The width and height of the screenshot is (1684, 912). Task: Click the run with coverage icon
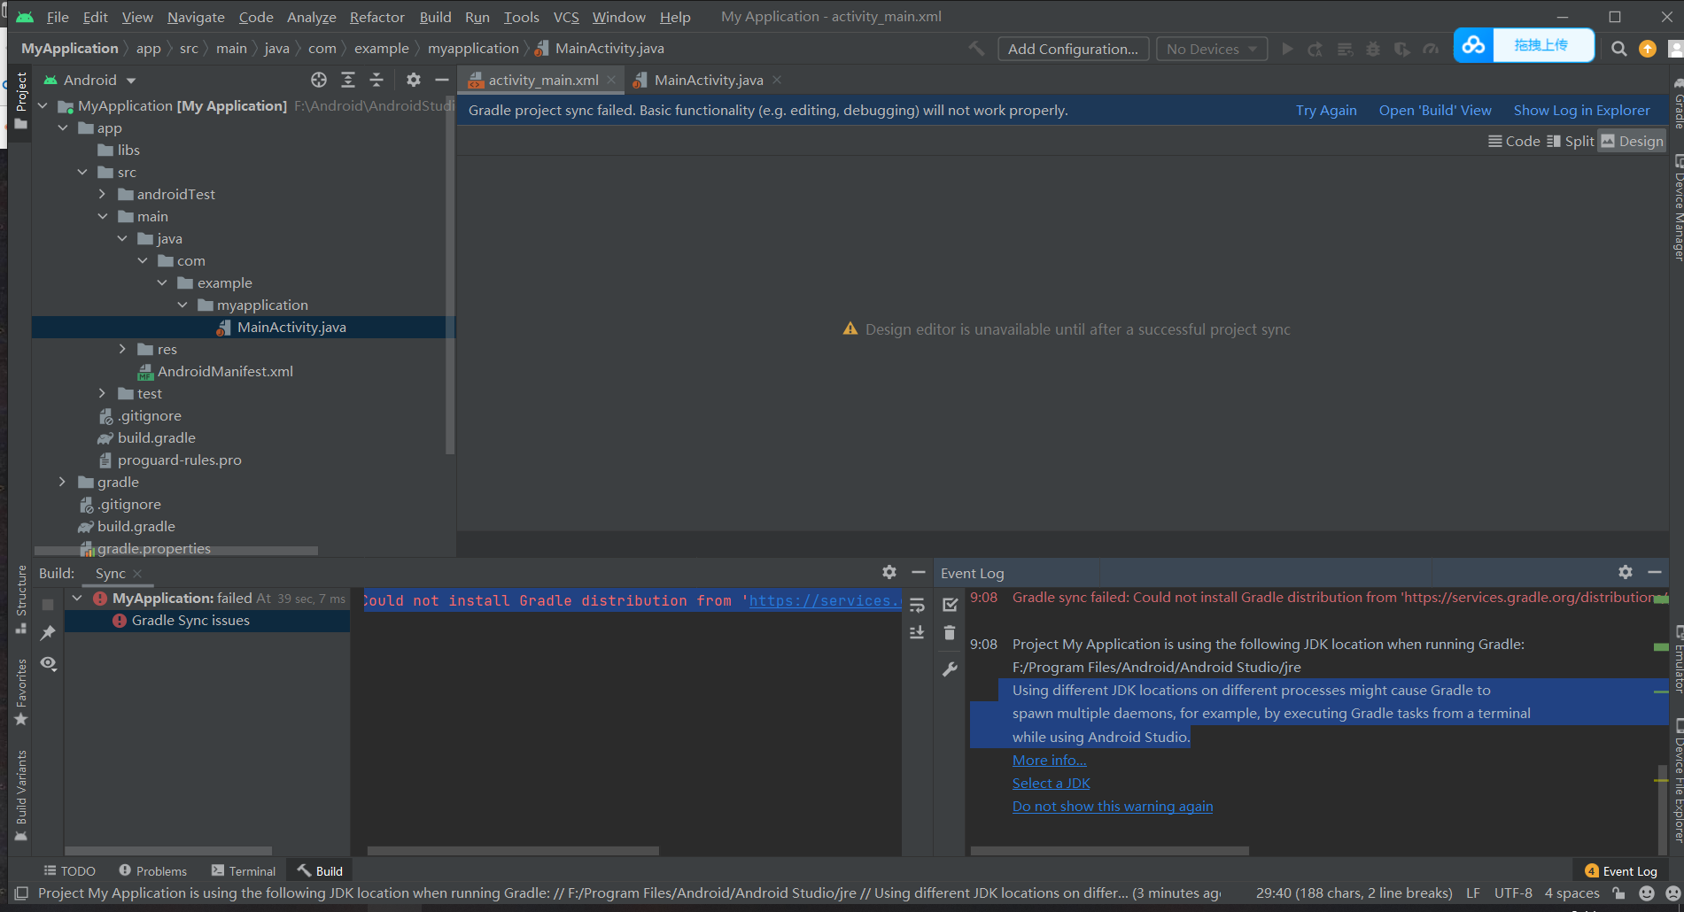click(1401, 49)
